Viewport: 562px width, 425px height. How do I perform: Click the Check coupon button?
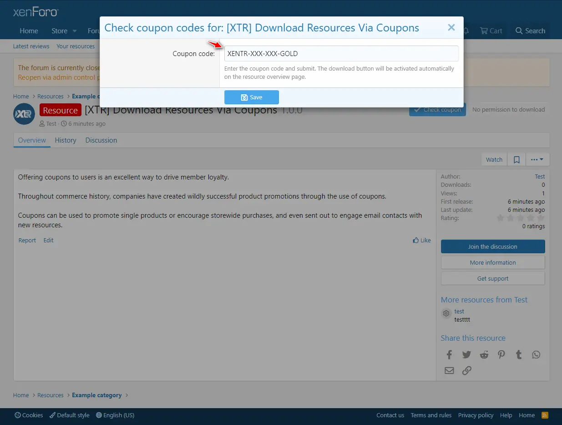pos(437,109)
